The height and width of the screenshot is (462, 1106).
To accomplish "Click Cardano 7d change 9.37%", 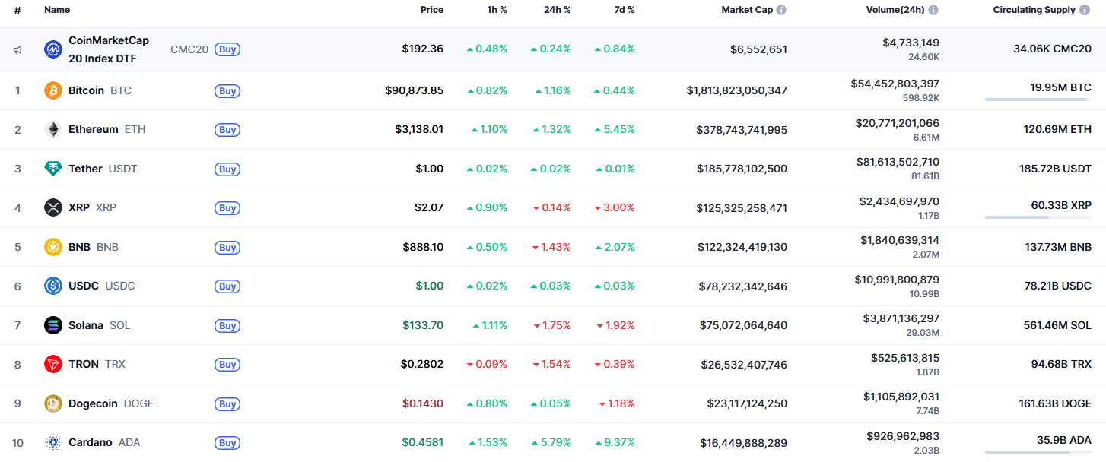I will (x=615, y=442).
